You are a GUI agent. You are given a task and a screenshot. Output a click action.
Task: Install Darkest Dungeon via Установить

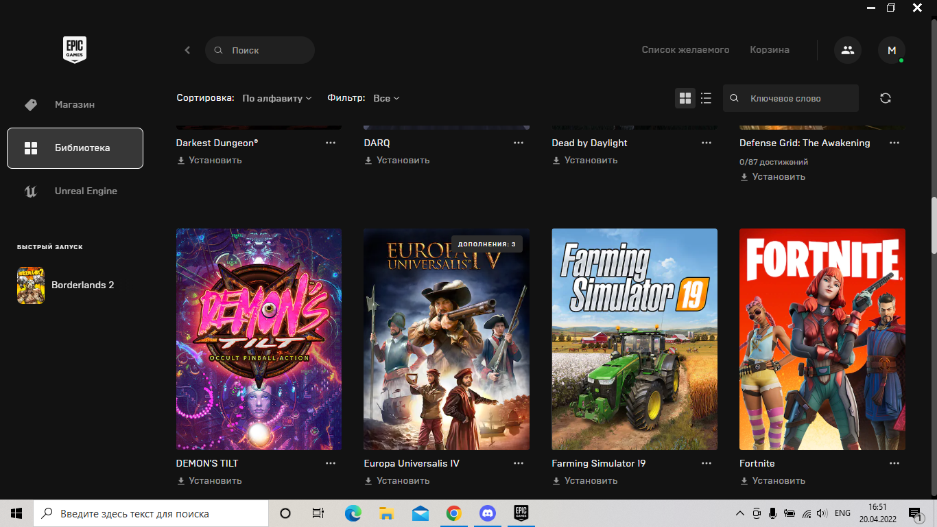pyautogui.click(x=209, y=160)
